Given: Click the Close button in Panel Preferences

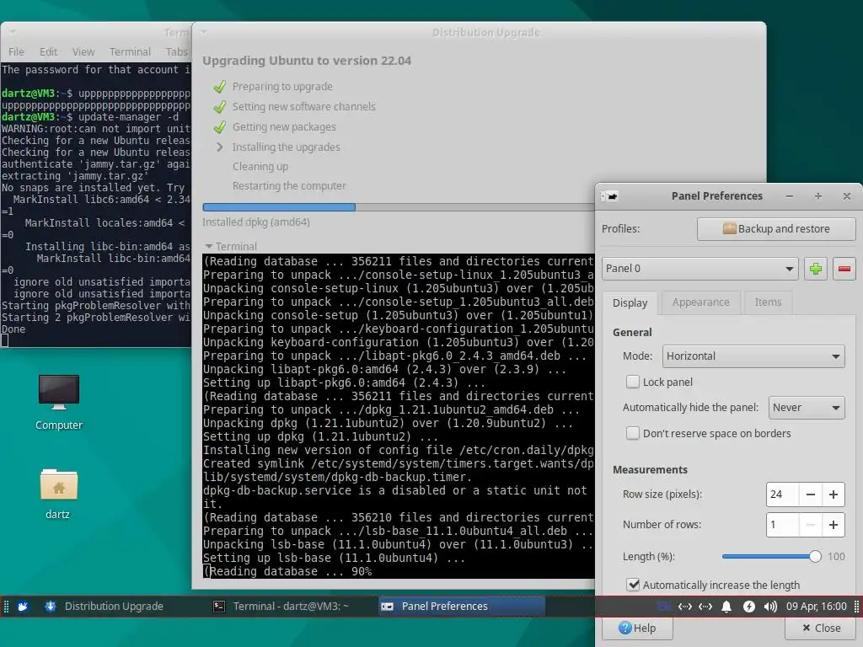Looking at the screenshot, I should pyautogui.click(x=821, y=628).
